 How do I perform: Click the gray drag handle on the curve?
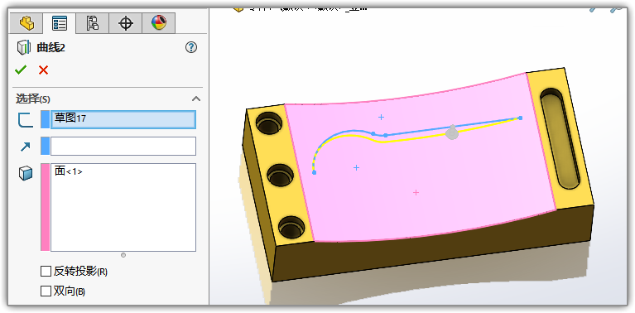(452, 132)
